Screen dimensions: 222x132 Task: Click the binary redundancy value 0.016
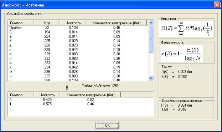point(182,109)
